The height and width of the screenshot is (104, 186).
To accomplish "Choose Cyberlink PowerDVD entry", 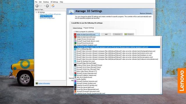I will coord(117,85).
